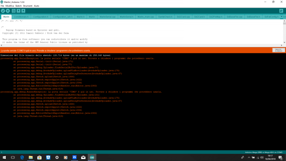Switch to the SanityCheck.h tab
The height and width of the screenshot is (161, 286).
point(165,17)
